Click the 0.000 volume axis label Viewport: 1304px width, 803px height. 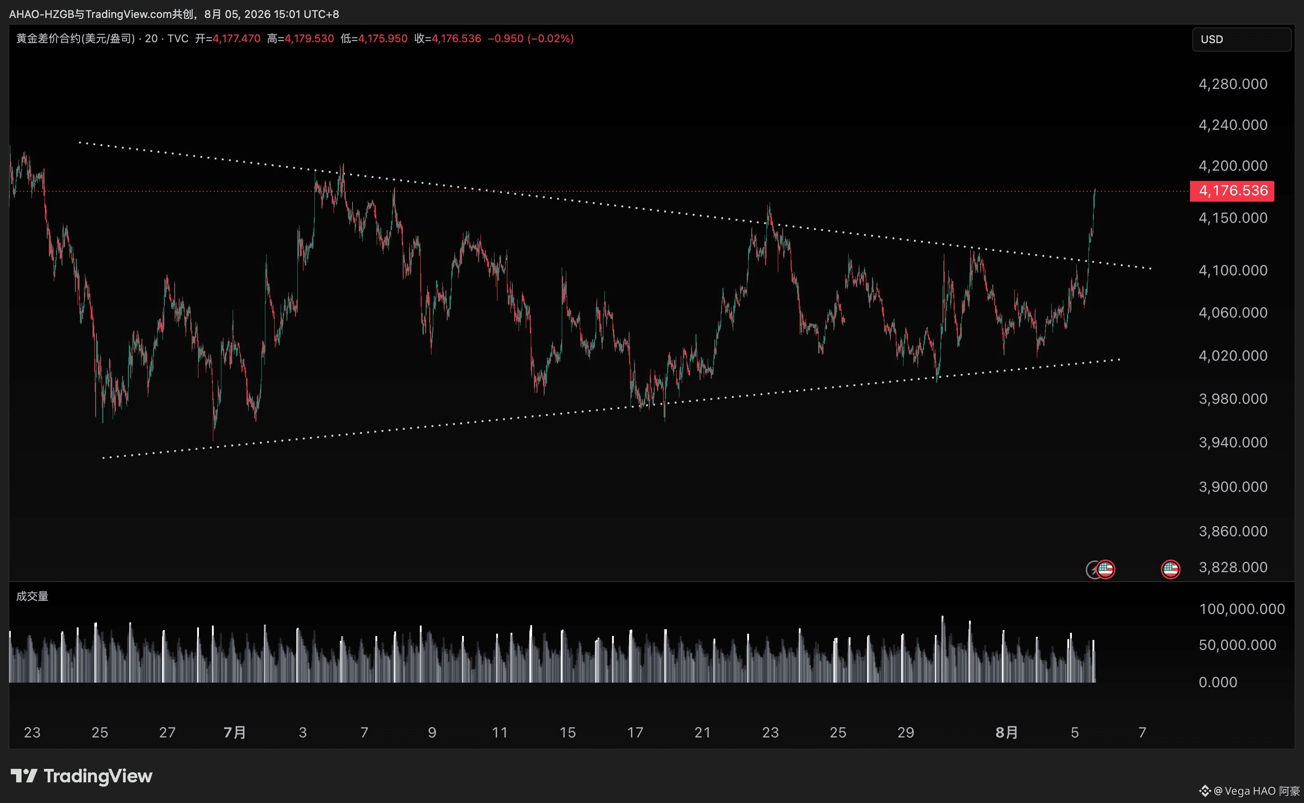tap(1217, 683)
